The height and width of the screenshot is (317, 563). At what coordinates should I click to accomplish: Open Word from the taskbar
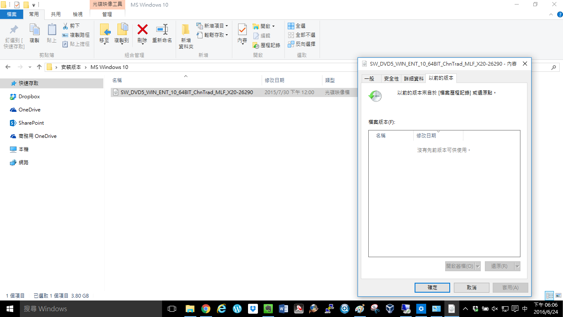pos(284,309)
